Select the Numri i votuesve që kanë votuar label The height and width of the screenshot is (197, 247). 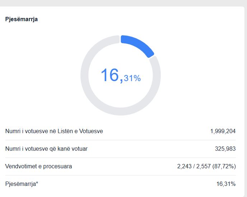(46, 149)
